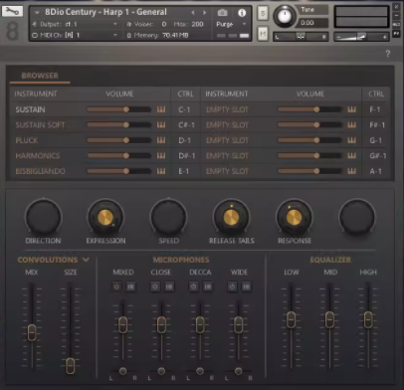
Task: Click the Tune value 0.00 field
Action: point(312,23)
